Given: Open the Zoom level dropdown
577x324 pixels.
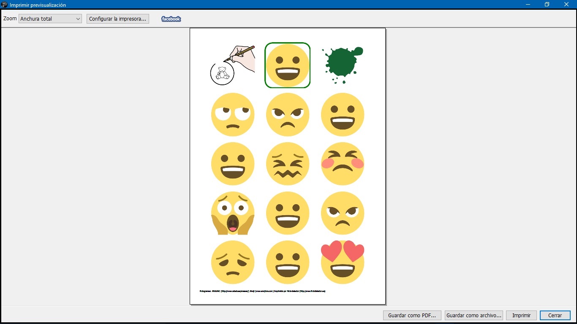Looking at the screenshot, I should [50, 19].
